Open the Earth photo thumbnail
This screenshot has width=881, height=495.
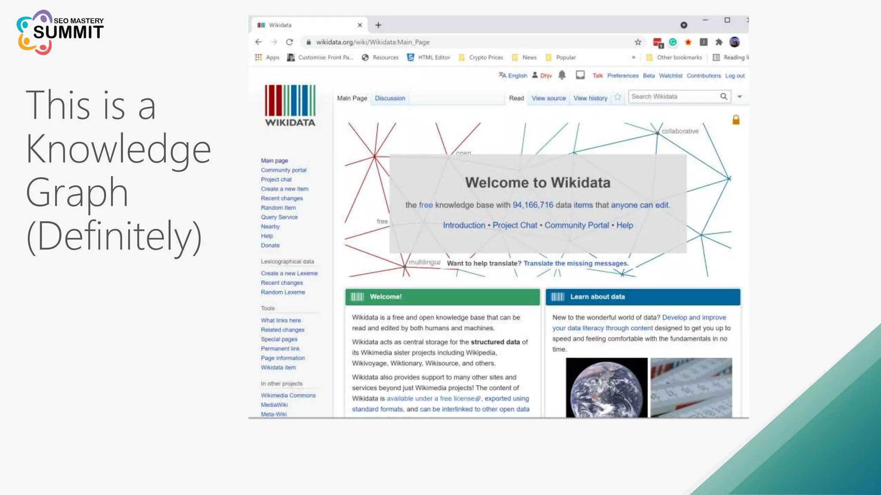point(607,388)
